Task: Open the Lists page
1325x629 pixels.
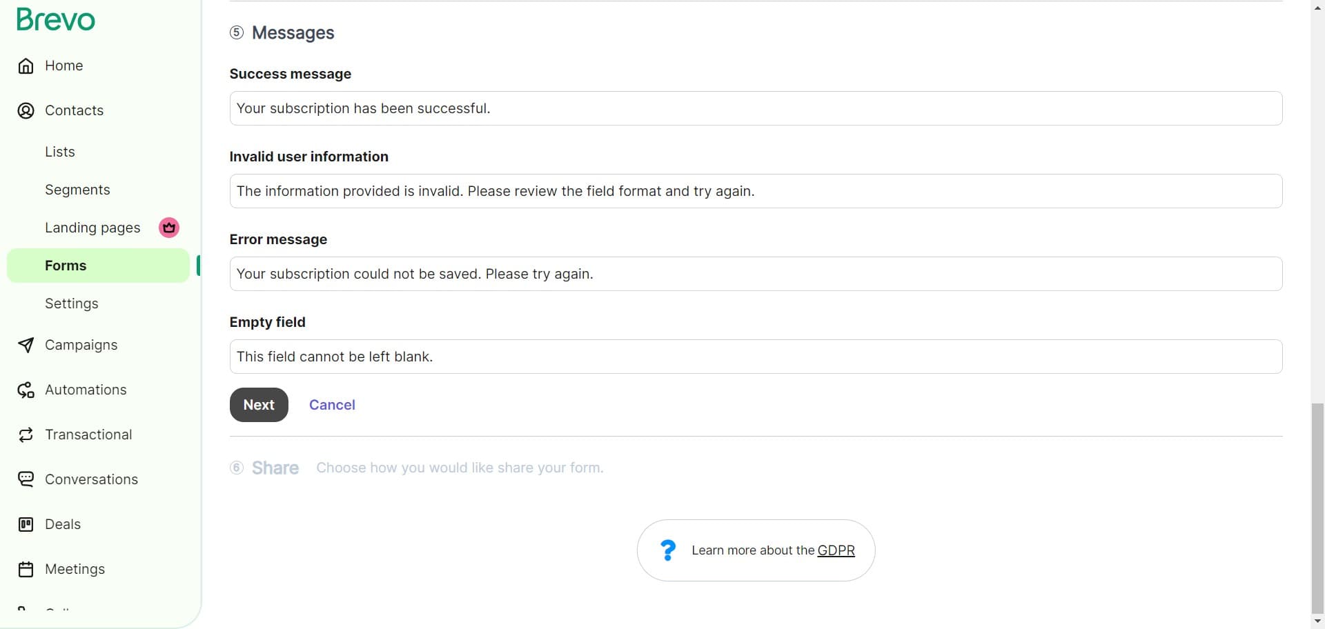Action: [59, 152]
